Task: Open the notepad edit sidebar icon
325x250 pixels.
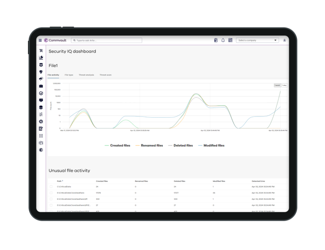Action: 41,129
